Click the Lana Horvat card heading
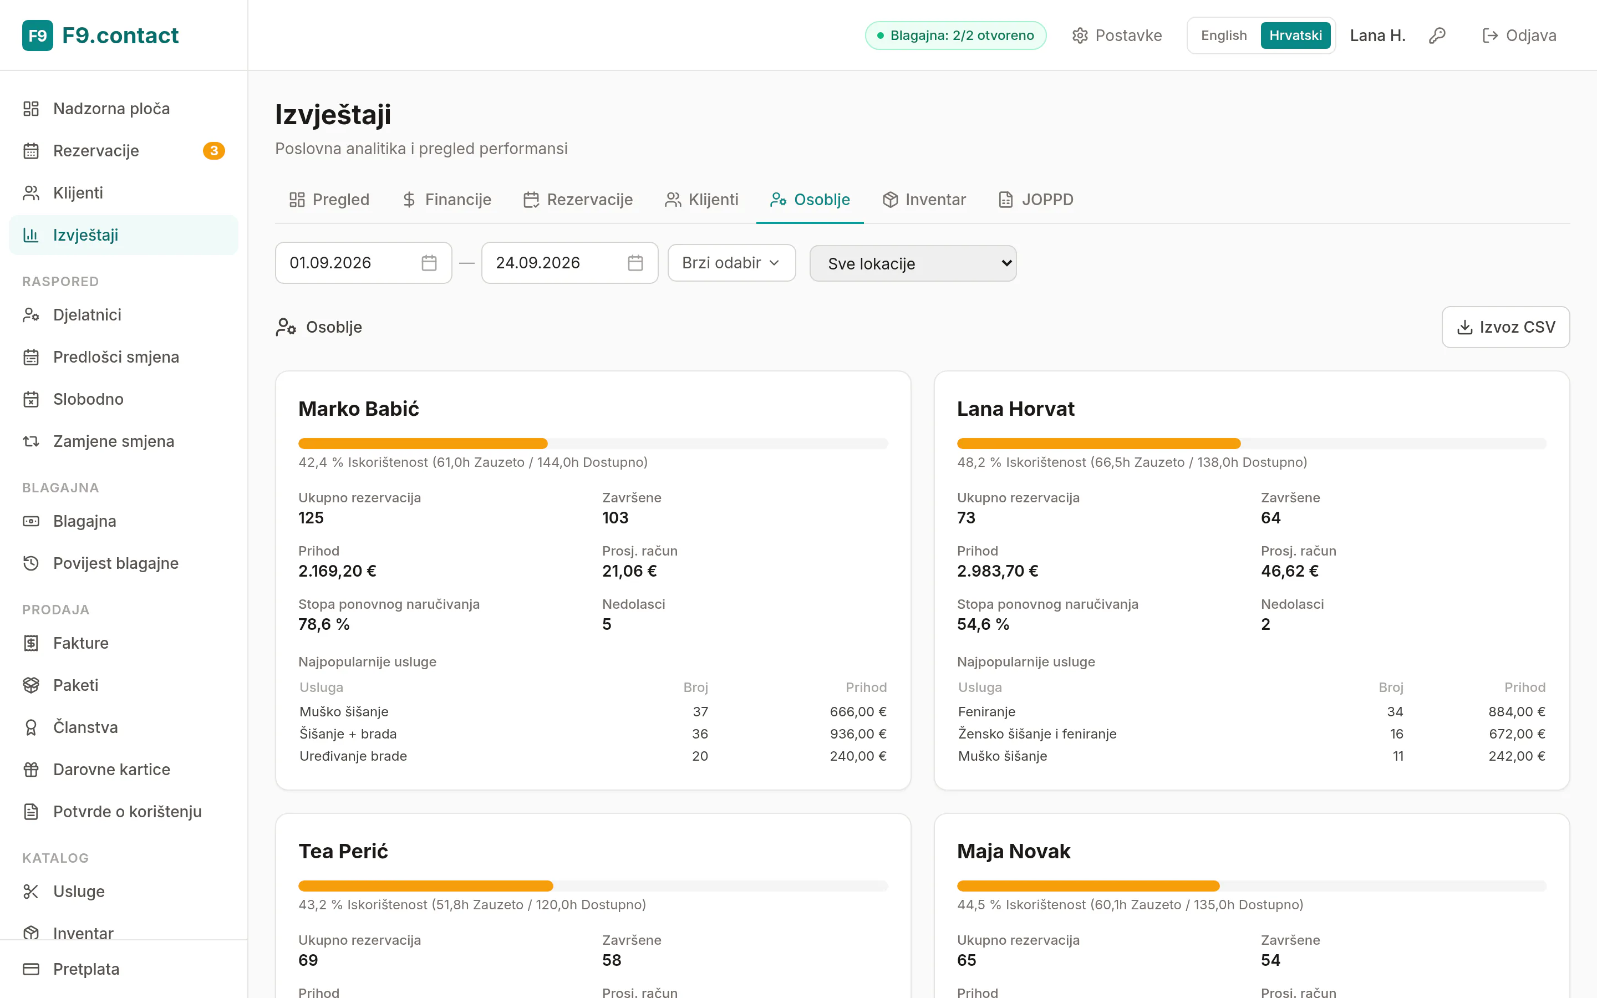 click(x=1016, y=409)
